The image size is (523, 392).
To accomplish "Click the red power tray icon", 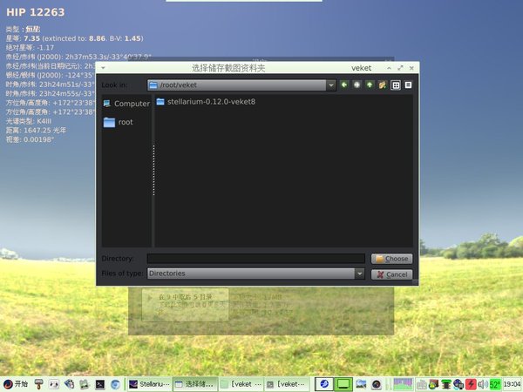I will tap(471, 383).
